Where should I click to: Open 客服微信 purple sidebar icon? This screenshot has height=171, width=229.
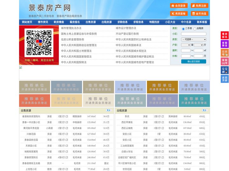225,44
